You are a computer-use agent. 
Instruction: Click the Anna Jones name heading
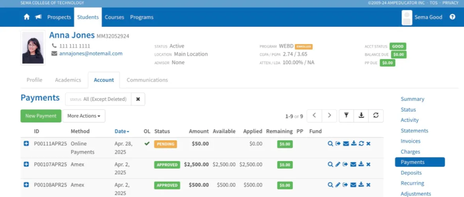72,35
